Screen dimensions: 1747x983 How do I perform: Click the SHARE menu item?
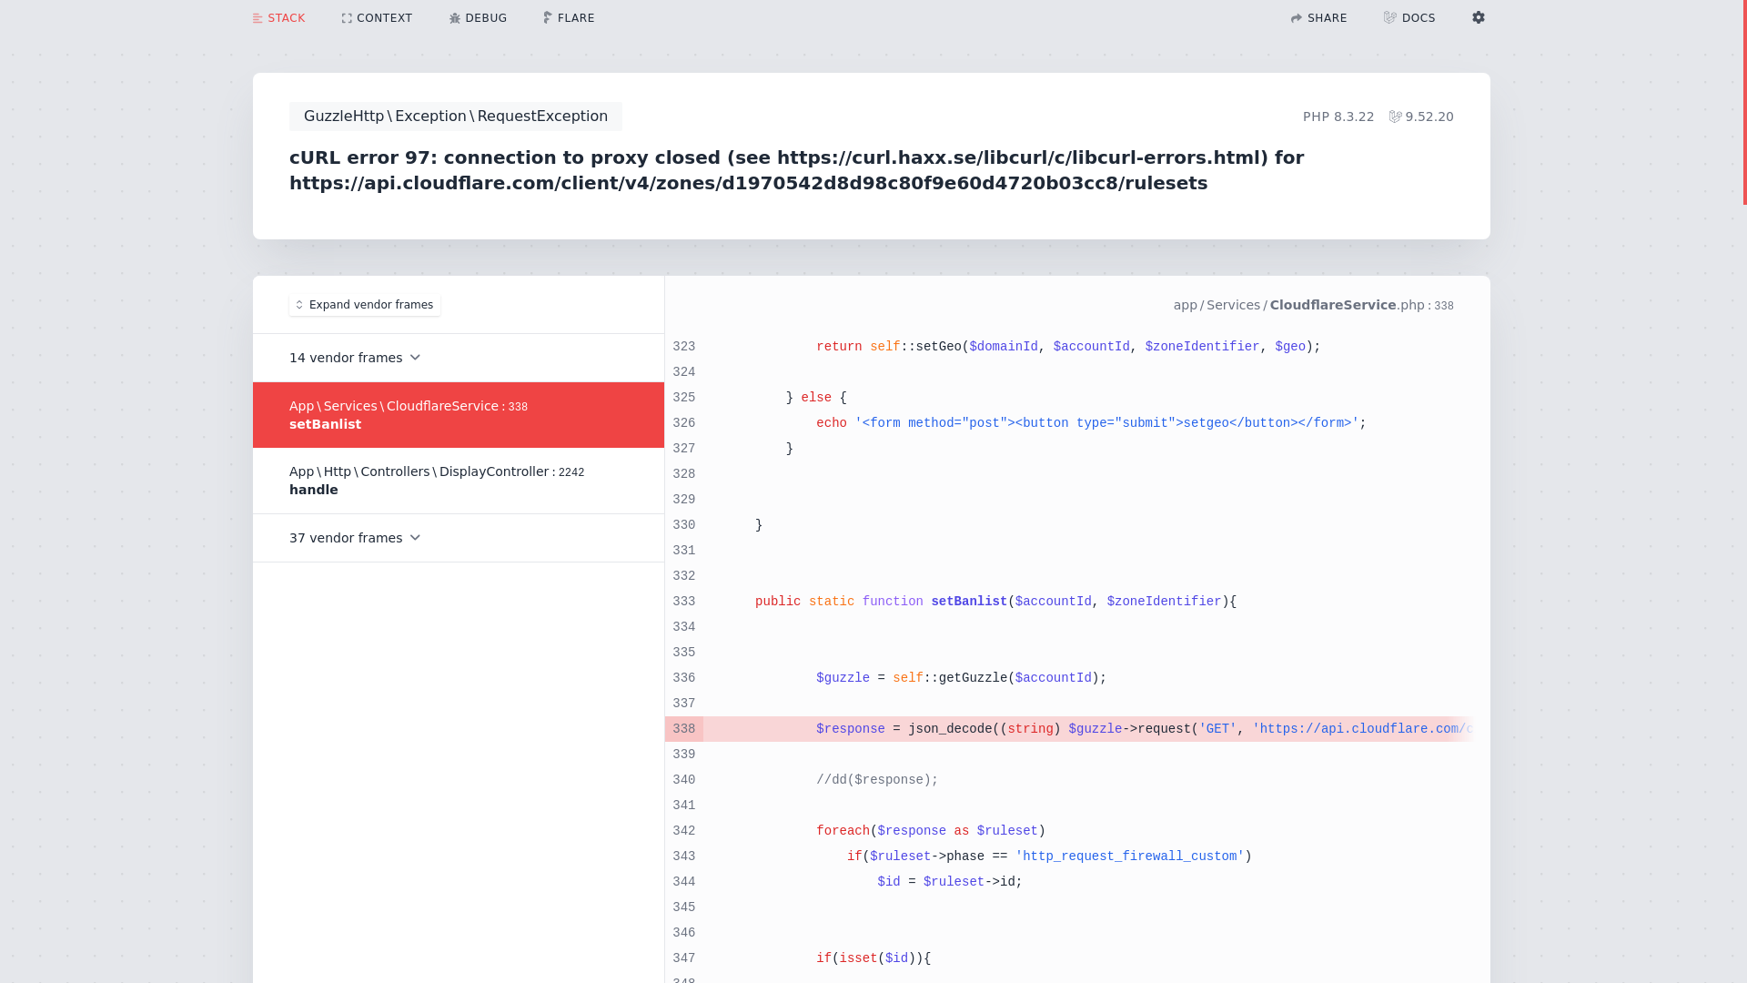pyautogui.click(x=1318, y=18)
